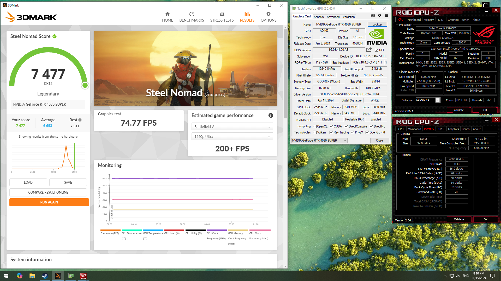
Task: Show info about Best score
Action: (x=80, y=120)
